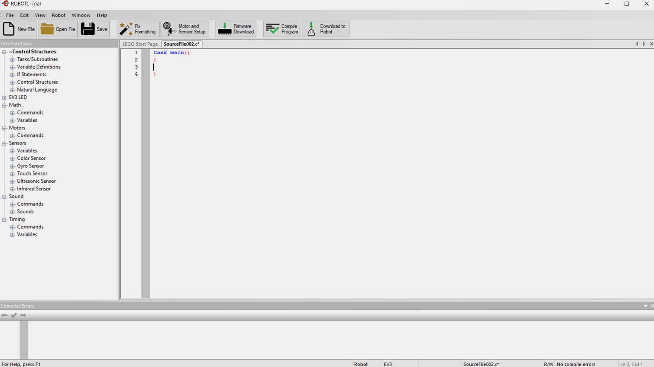
Task: Switch to the LEGO Start Page tab
Action: click(x=140, y=44)
